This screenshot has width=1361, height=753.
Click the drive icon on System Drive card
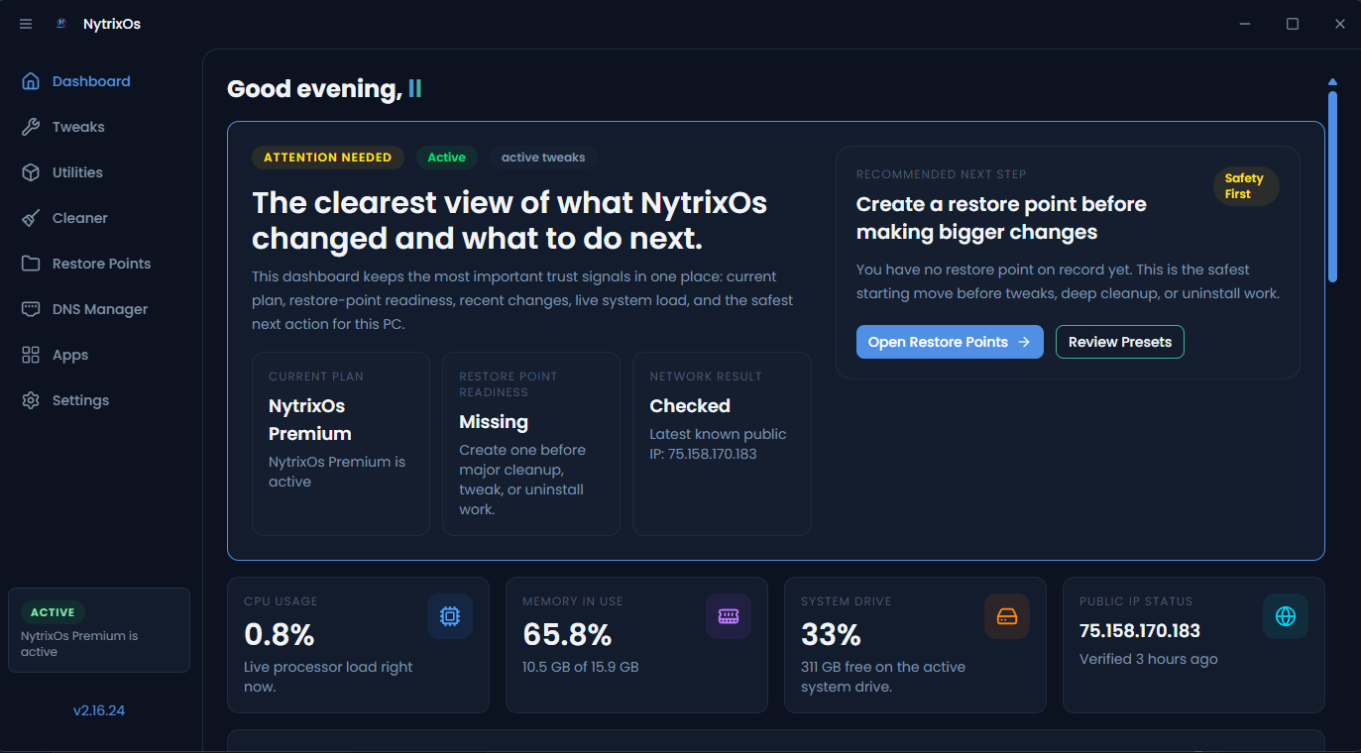pos(1007,615)
